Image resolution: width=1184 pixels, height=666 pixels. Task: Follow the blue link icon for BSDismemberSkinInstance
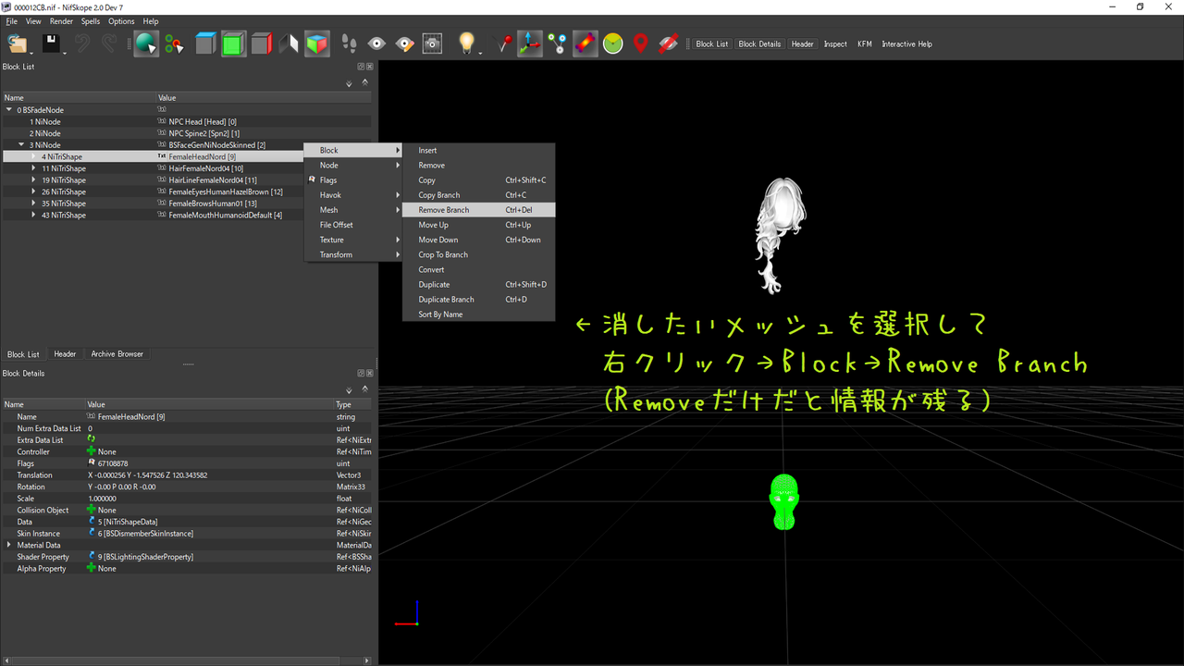coord(92,534)
